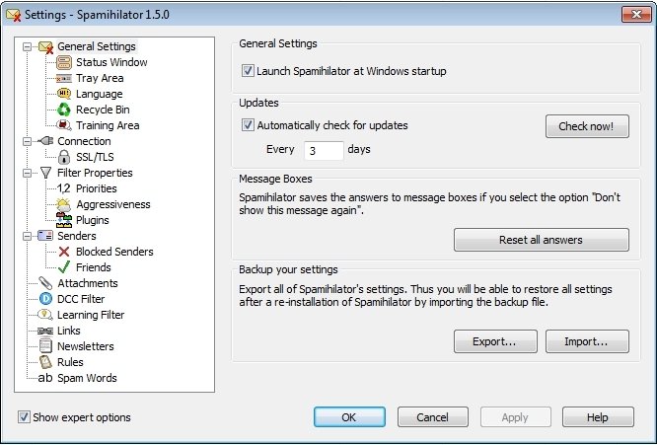This screenshot has width=657, height=445.
Task: Open the Recycle Bin settings page
Action: [x=103, y=110]
